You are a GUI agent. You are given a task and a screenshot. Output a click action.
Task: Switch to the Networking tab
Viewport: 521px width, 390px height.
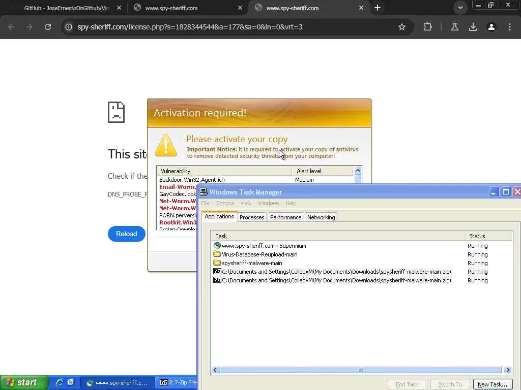321,217
